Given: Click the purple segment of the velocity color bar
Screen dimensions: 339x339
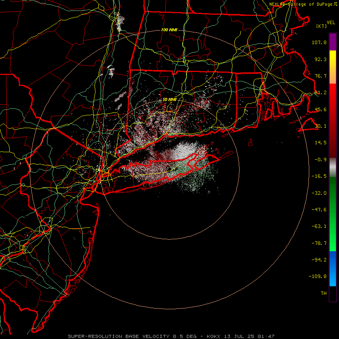Looking at the screenshot, I should coord(333,42).
